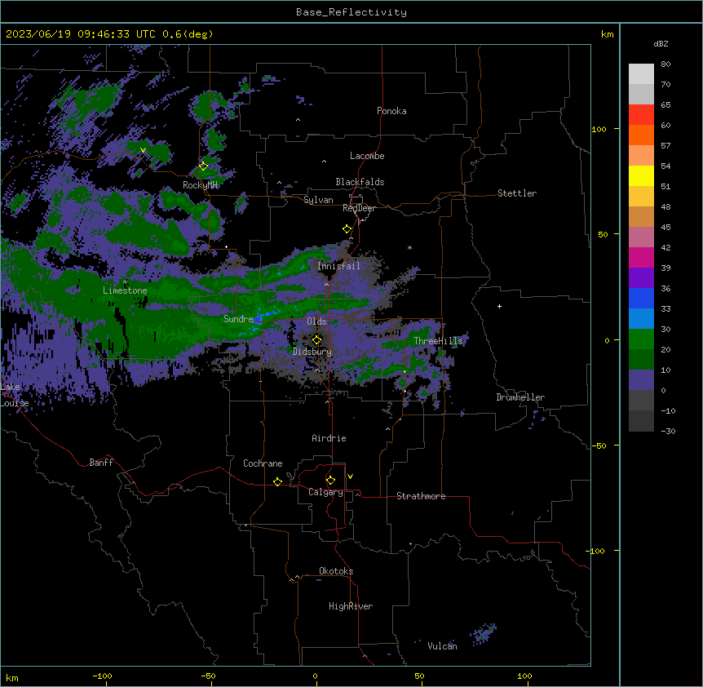Click the RedDeer city label
703x687 pixels.
pyautogui.click(x=359, y=208)
